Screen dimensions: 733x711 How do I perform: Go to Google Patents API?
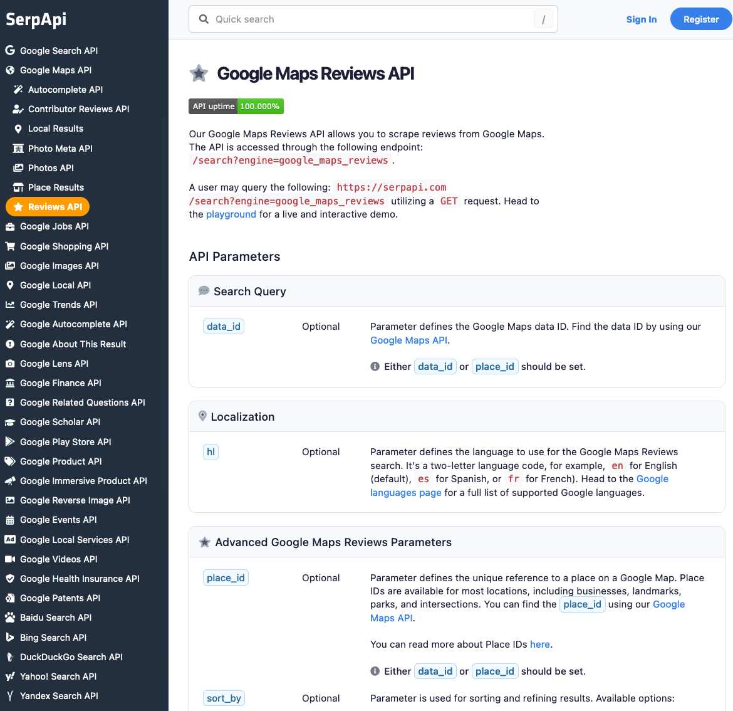pyautogui.click(x=60, y=598)
